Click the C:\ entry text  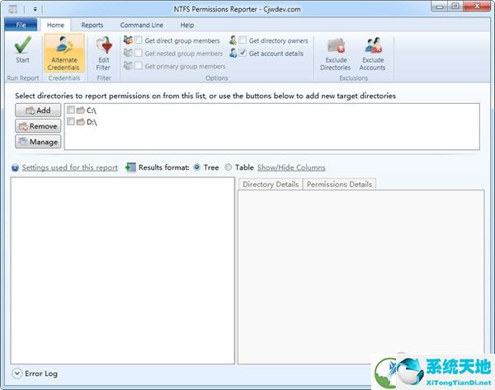point(92,110)
